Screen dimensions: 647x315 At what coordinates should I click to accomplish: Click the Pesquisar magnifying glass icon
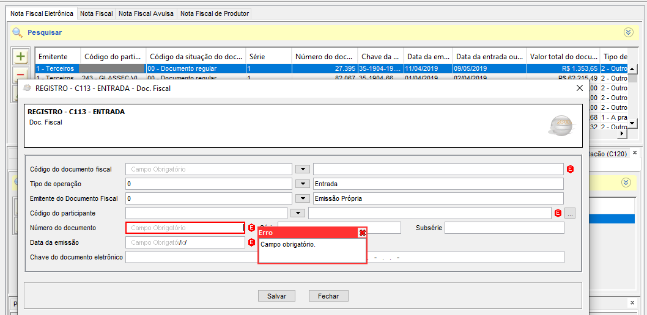coord(17,32)
